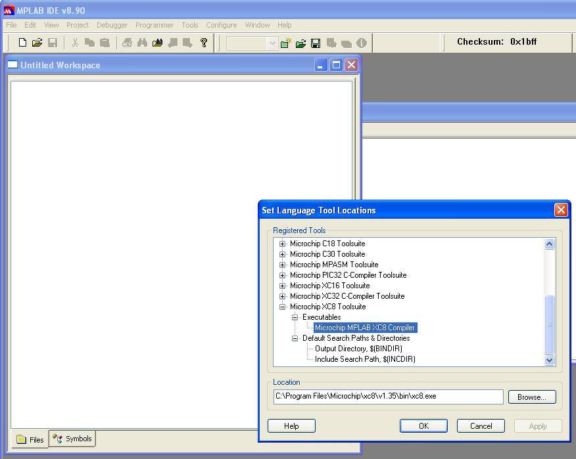Expand the Microchip C18 Toolsuite node

point(282,244)
